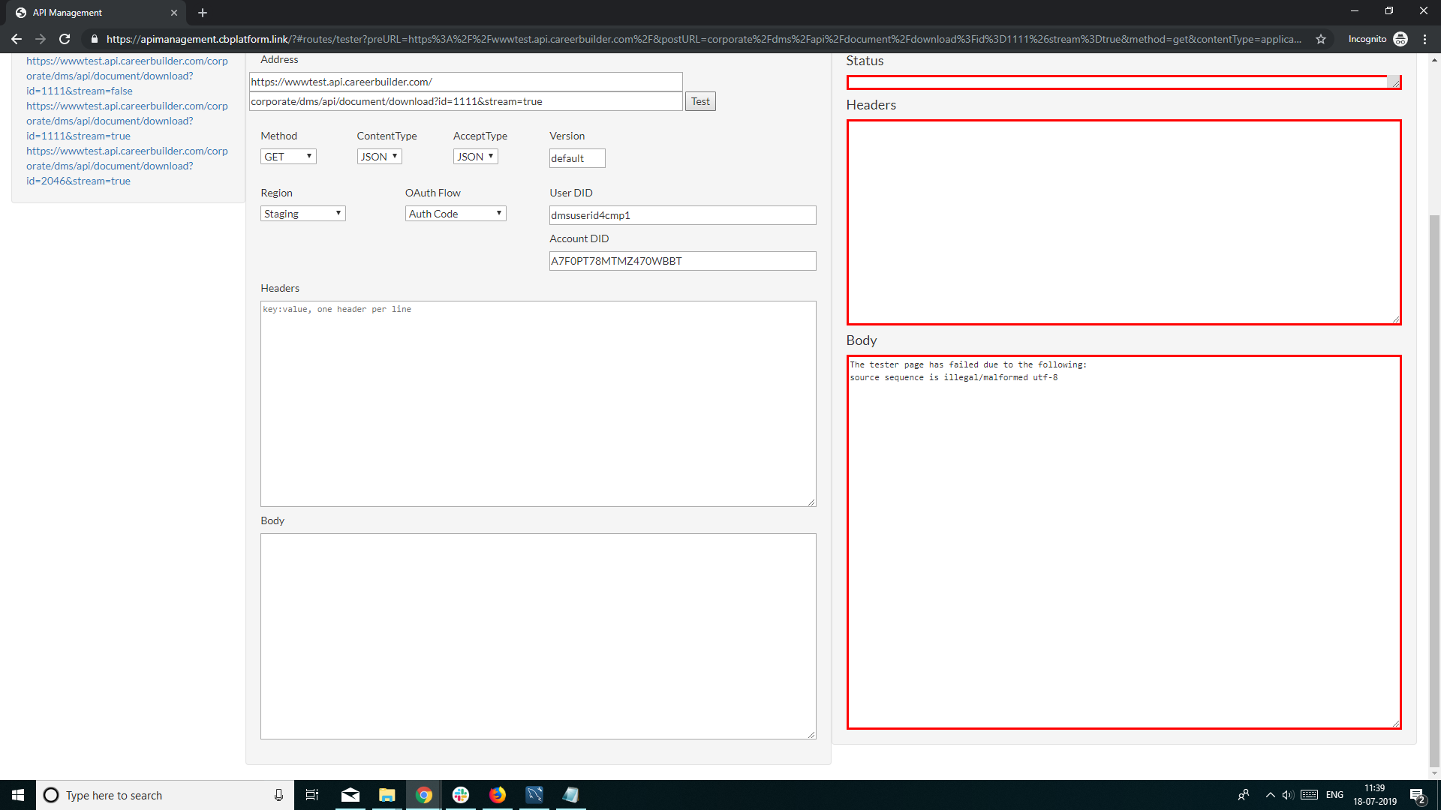Expand the ContentType JSON dropdown
1441x810 pixels.
pyautogui.click(x=379, y=157)
